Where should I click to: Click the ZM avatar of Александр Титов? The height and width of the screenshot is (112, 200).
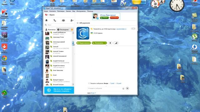click(47, 38)
